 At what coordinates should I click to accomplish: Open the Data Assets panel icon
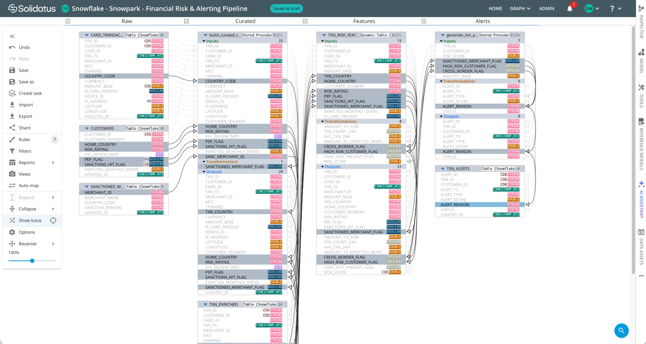click(x=641, y=232)
